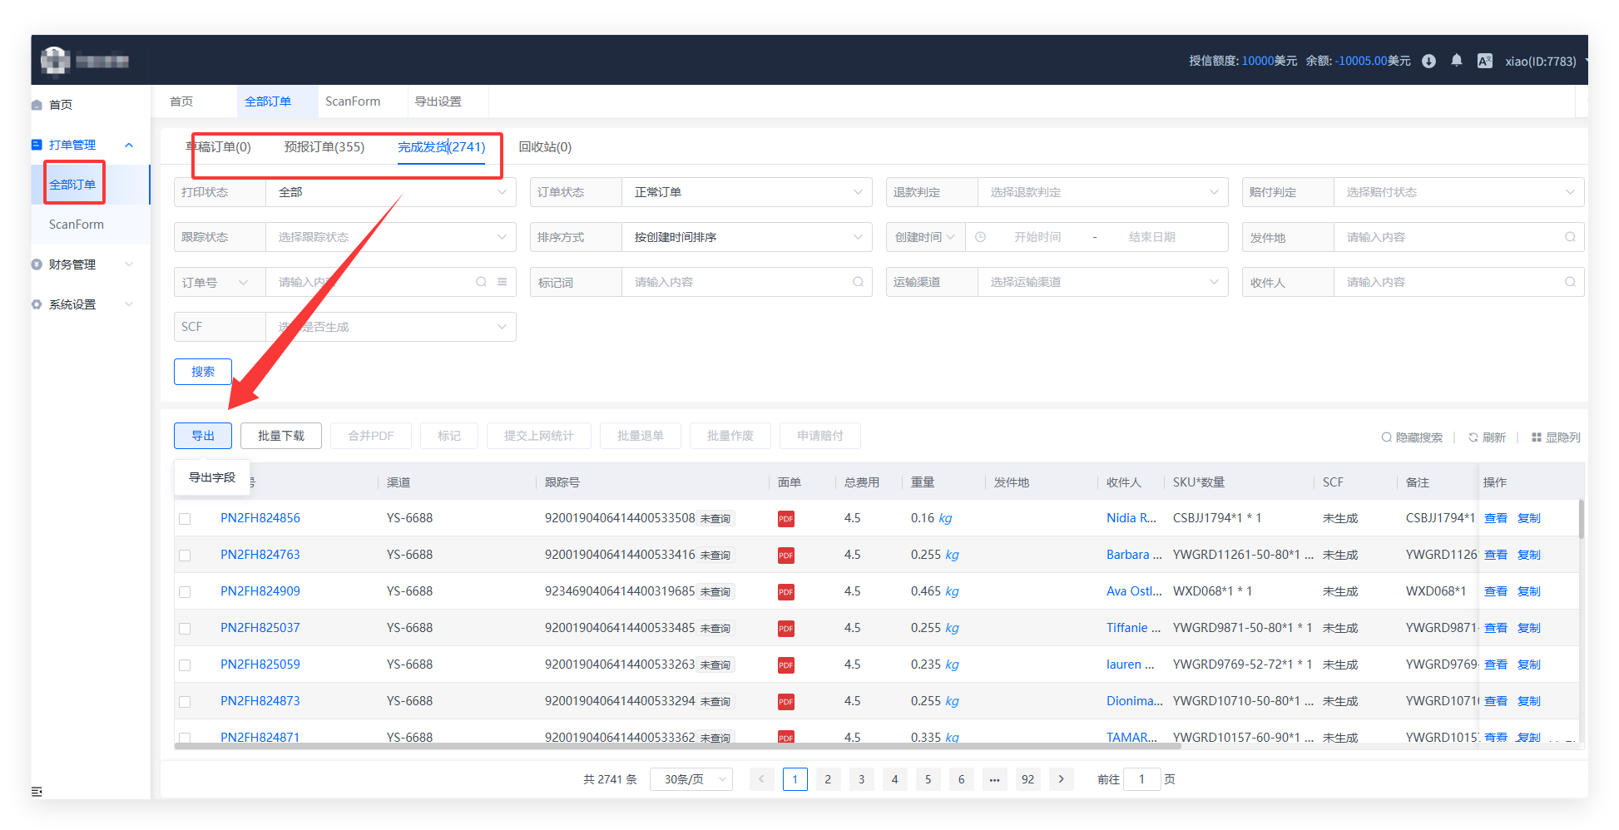Screen dimensions: 1619x830
Task: Open PDF label for order PN2FH825037
Action: [x=785, y=629]
